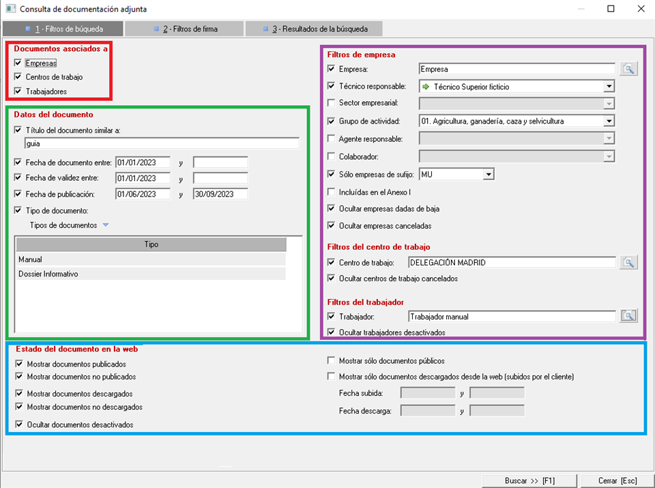The height and width of the screenshot is (488, 655).
Task: Disable Ocultar documentos desactivados option
Action: pos(18,425)
